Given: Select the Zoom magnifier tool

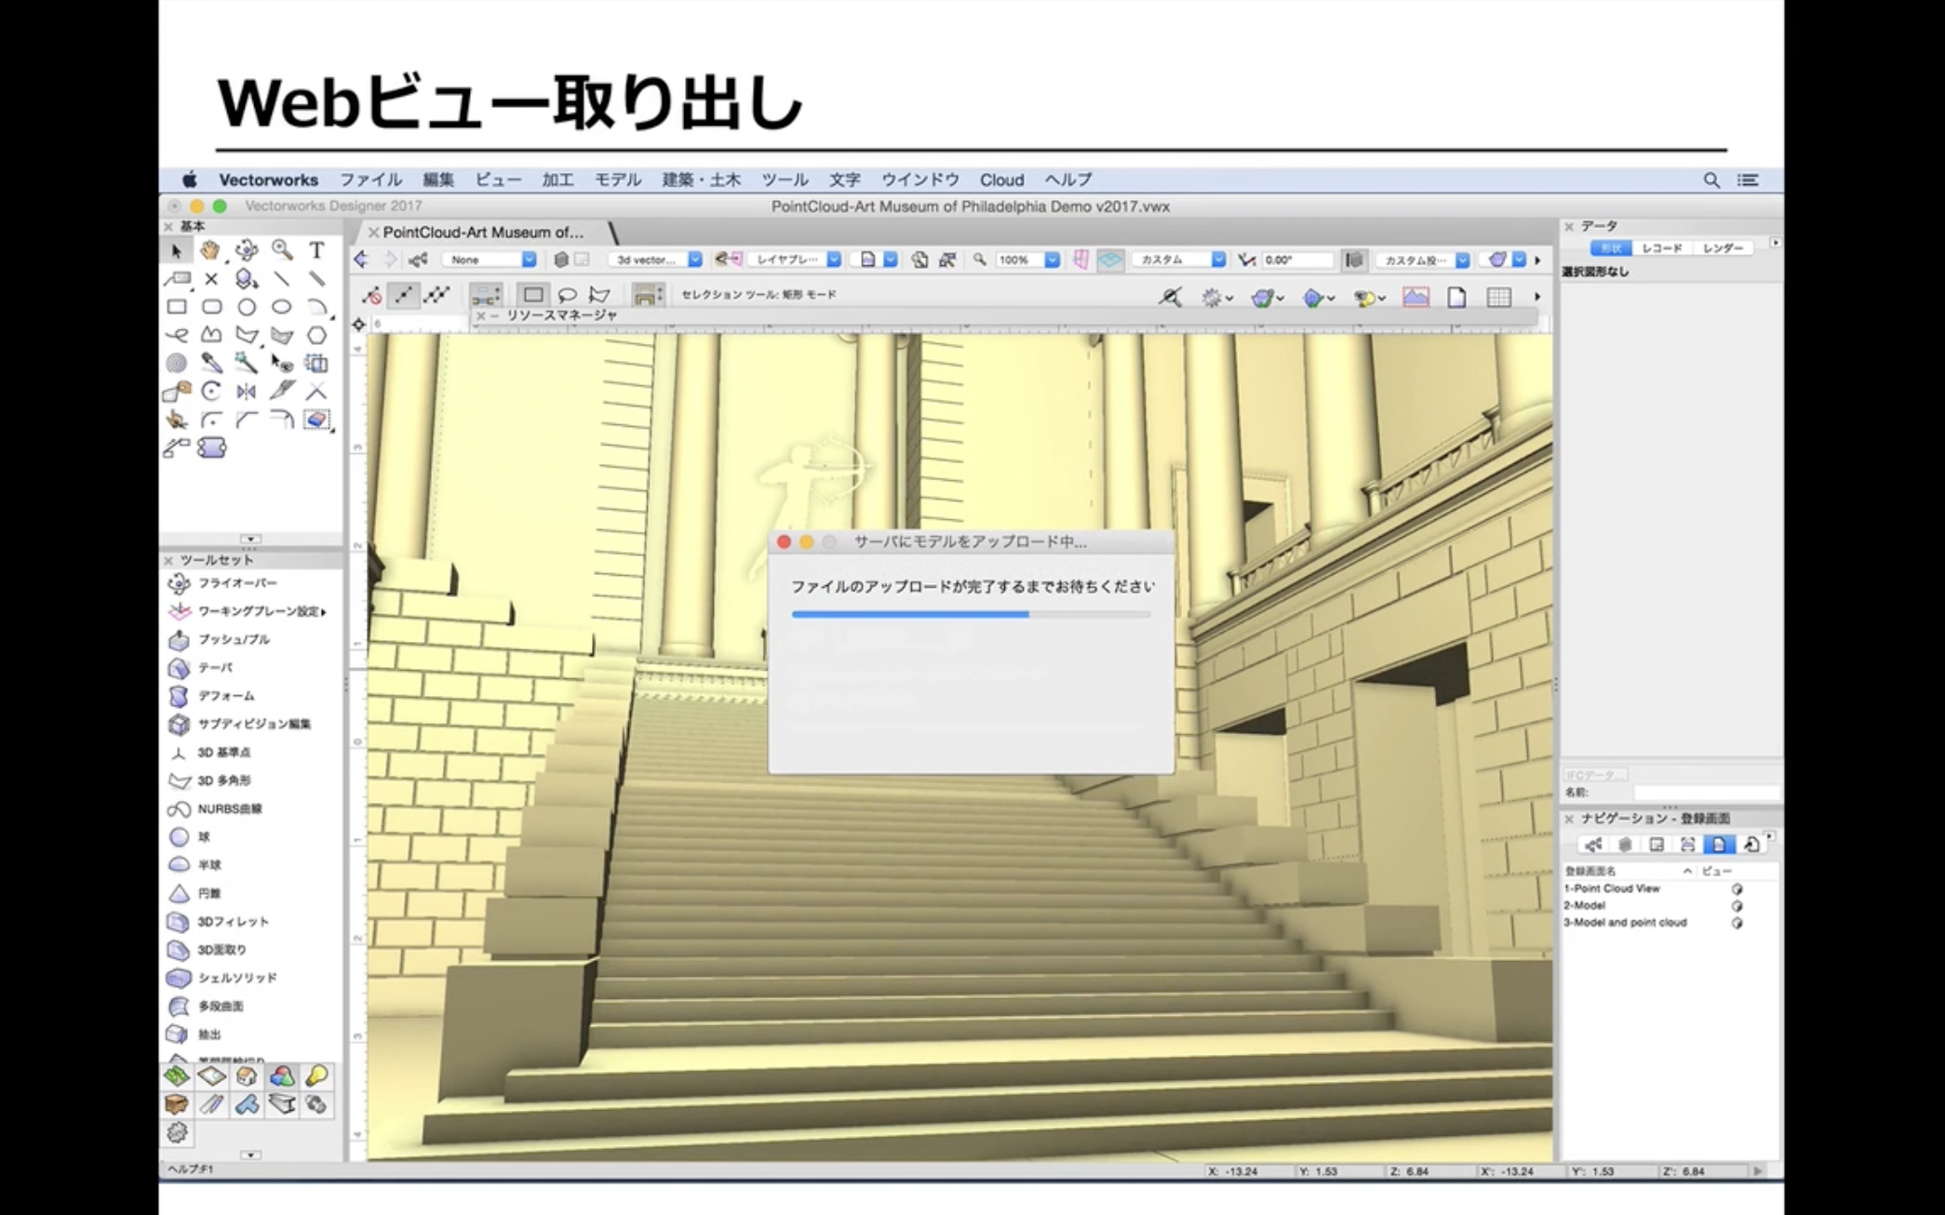Looking at the screenshot, I should pos(282,250).
